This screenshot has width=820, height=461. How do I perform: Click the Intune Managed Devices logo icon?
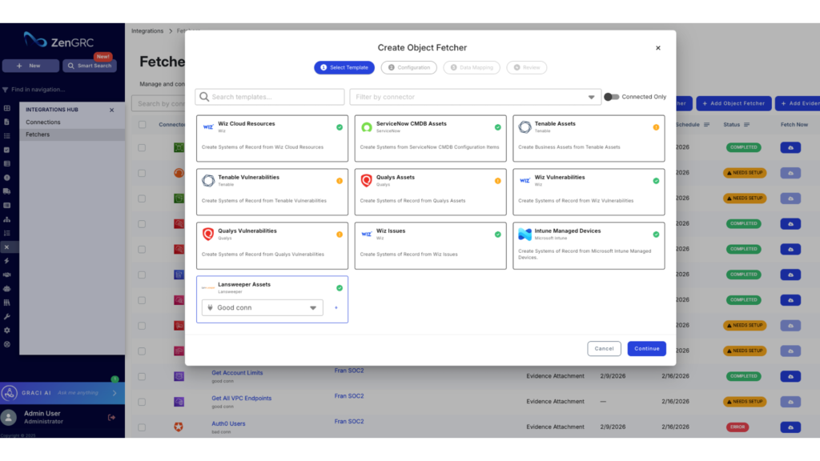[x=525, y=235]
